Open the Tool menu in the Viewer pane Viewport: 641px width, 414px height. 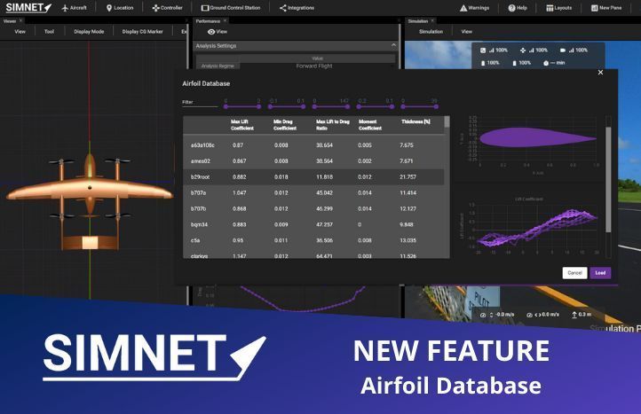(x=49, y=31)
